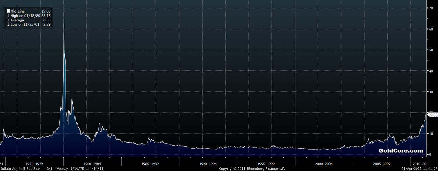Image resolution: width=438 pixels, height=171 pixels.
Task: Click the Low marker icon in legend
Action: point(8,24)
